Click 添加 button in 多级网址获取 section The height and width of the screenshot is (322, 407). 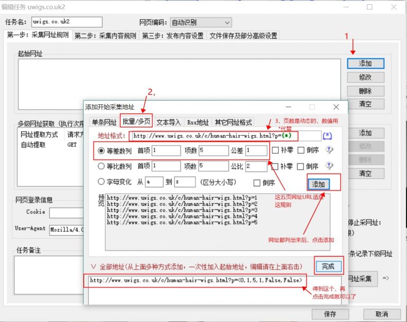(x=366, y=133)
